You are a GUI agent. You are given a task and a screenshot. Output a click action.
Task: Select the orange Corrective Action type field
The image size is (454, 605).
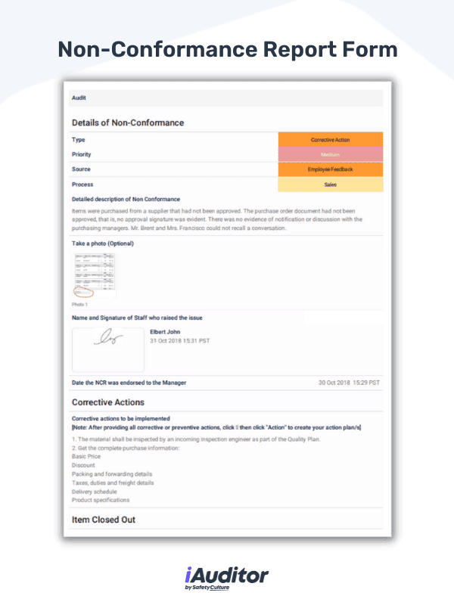click(330, 140)
